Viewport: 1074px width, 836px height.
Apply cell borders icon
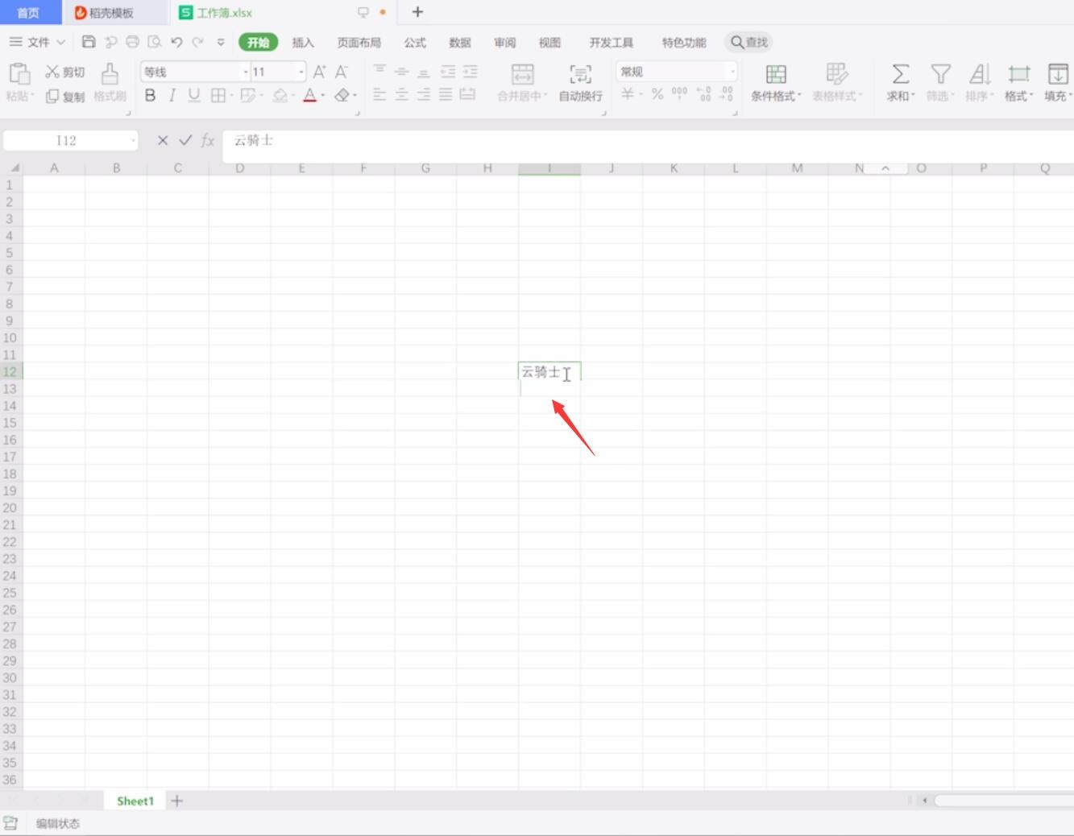coord(218,95)
